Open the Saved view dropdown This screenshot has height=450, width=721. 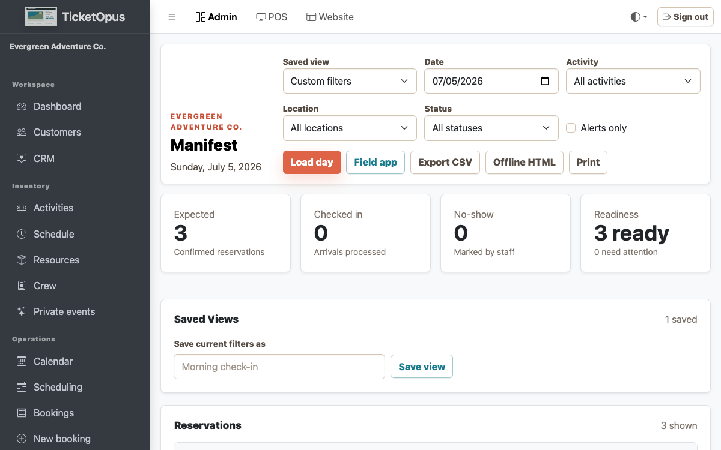click(350, 81)
